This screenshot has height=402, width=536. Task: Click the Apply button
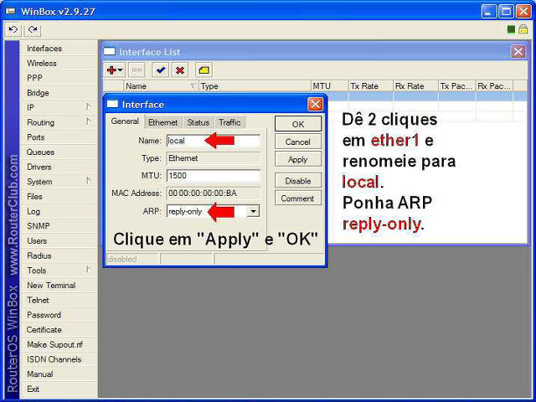click(x=298, y=160)
